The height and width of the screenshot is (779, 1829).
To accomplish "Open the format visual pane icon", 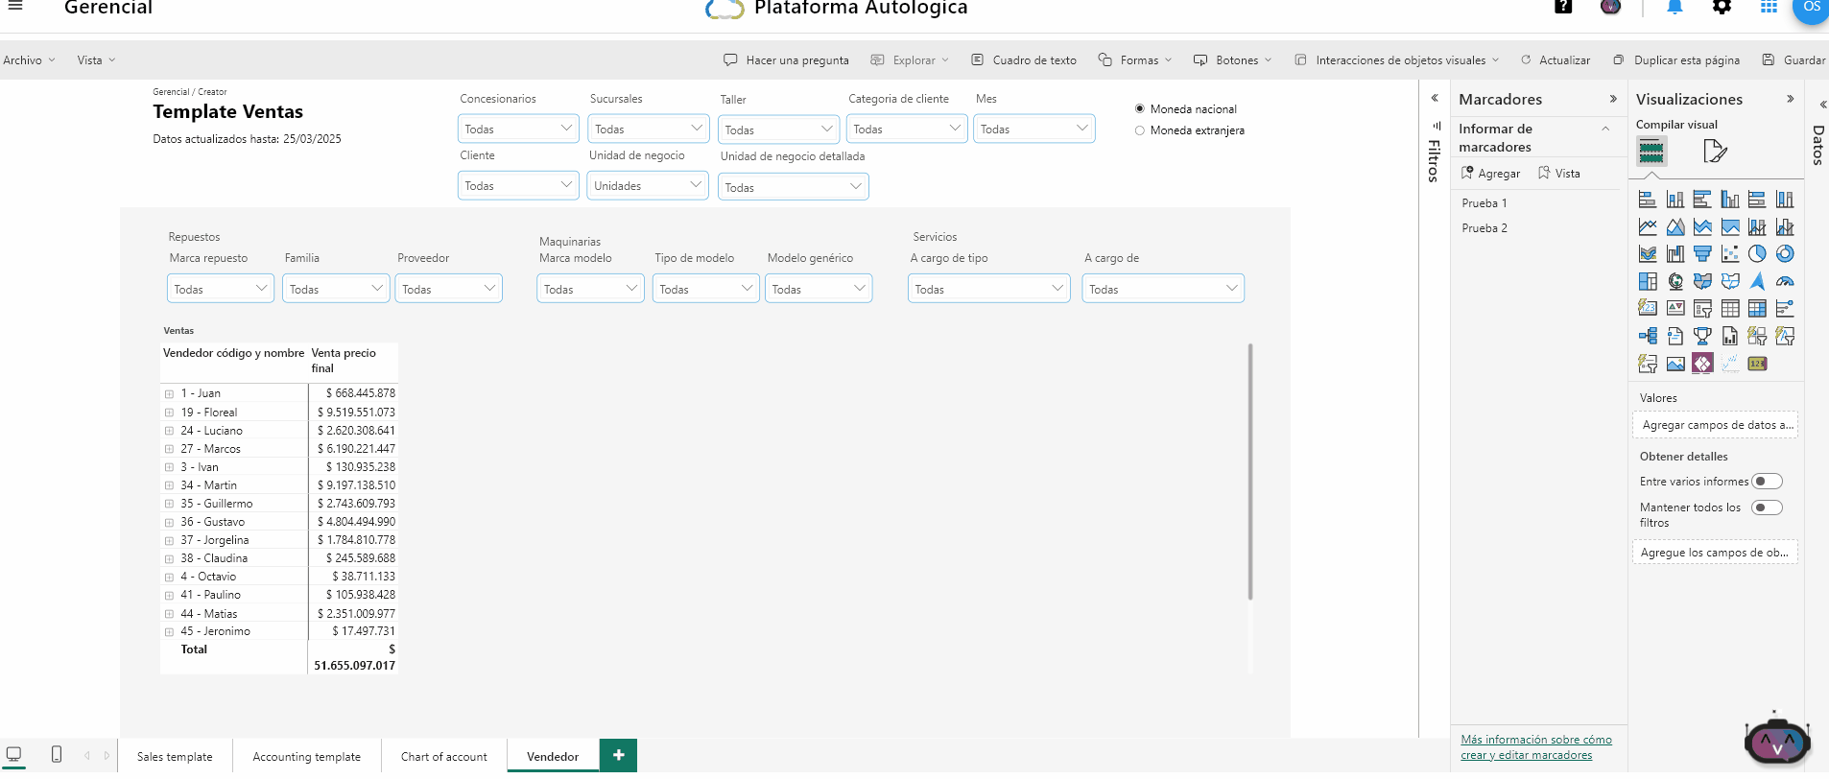I will 1715,152.
